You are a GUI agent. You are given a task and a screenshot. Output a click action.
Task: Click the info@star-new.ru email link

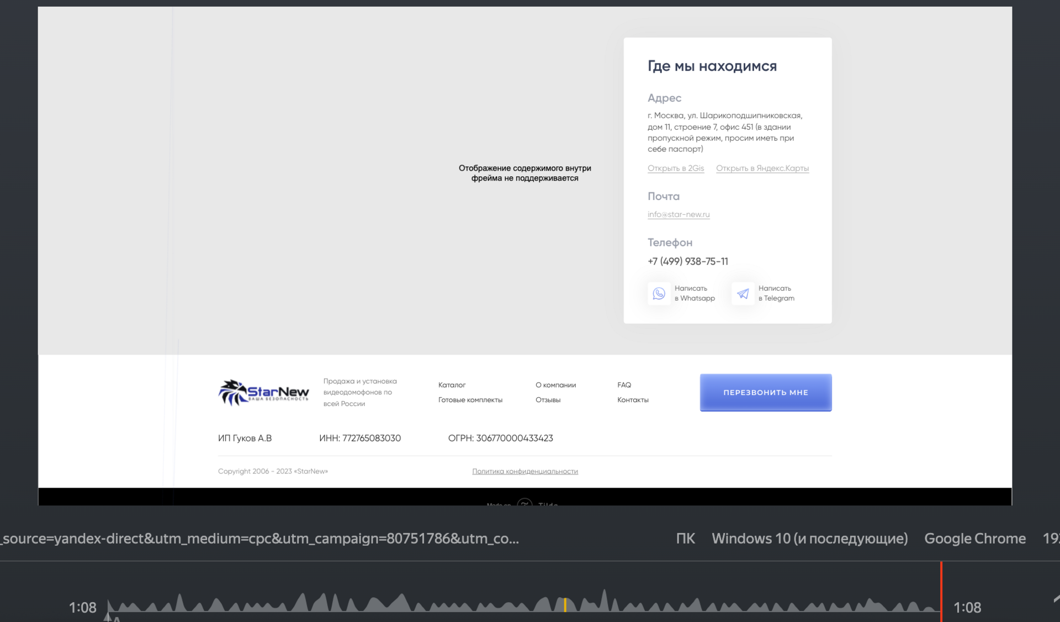click(x=679, y=214)
